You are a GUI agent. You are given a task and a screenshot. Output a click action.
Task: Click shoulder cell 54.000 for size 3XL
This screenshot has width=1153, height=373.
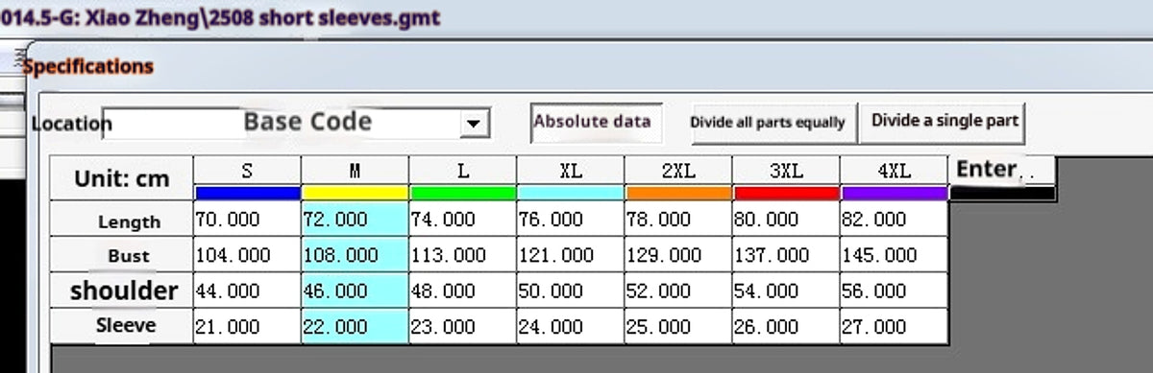coord(785,291)
